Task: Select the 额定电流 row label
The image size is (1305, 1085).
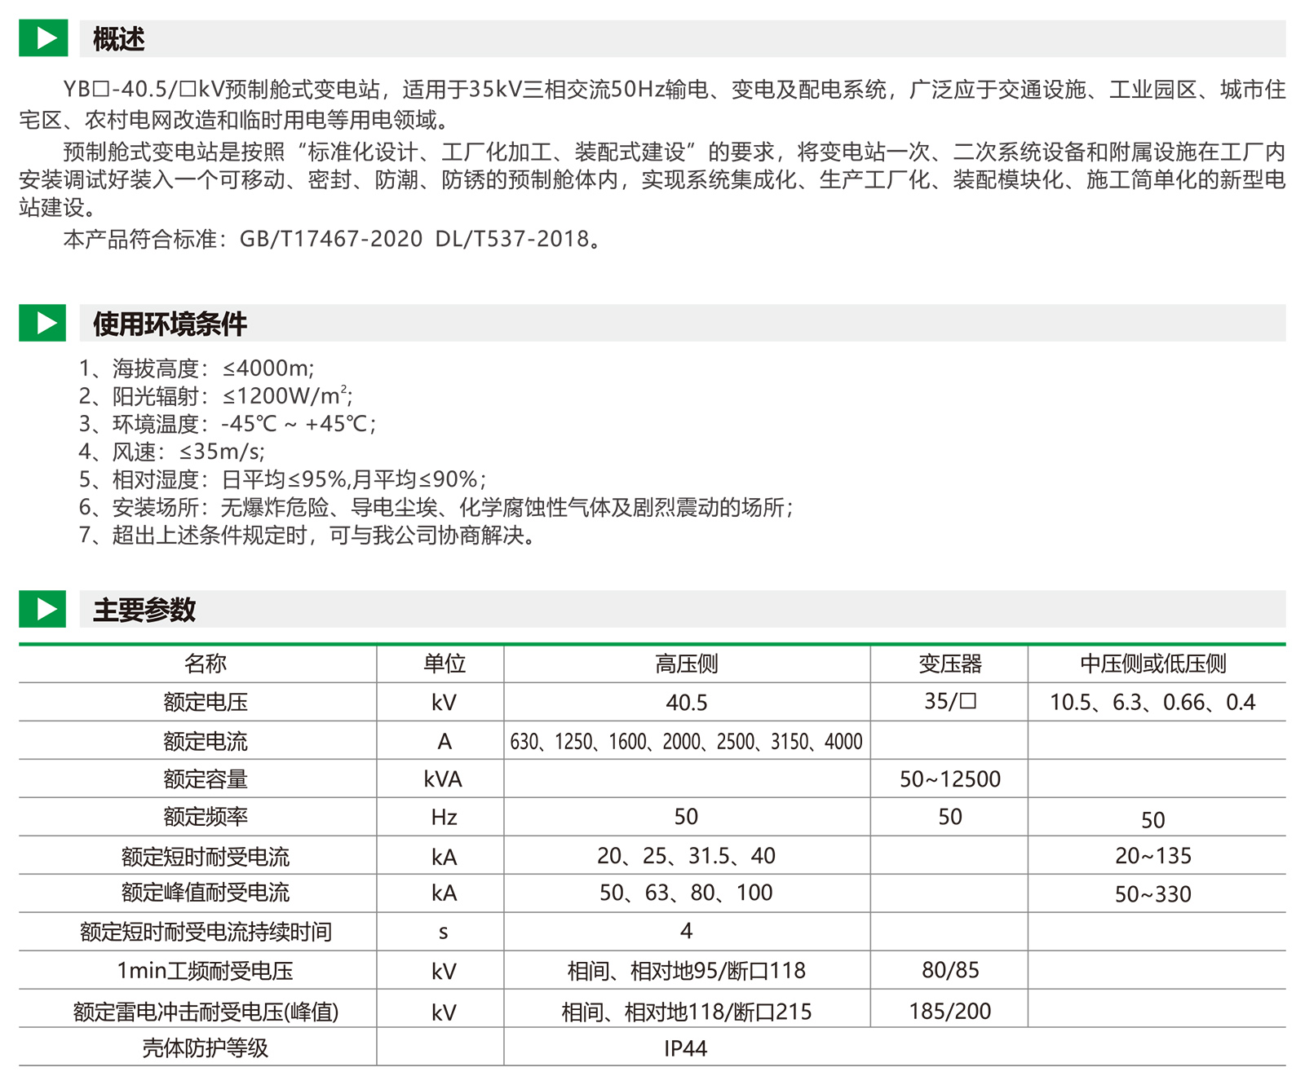Action: (x=205, y=741)
